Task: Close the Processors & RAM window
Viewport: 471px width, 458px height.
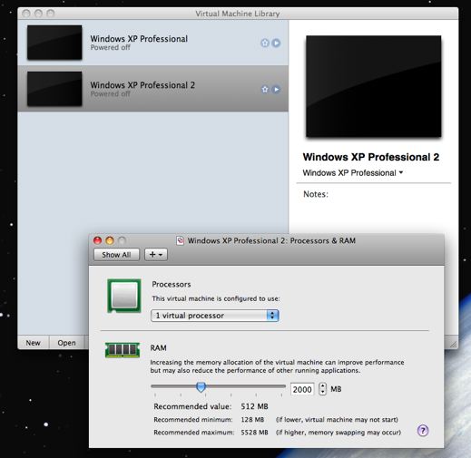Action: coord(97,240)
